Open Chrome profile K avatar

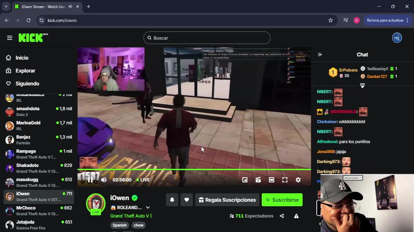coord(357,20)
